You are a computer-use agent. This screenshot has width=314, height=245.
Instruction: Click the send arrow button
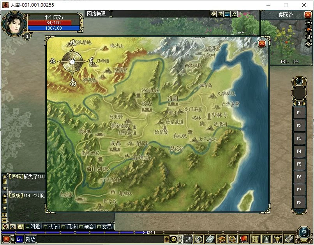click(167, 239)
